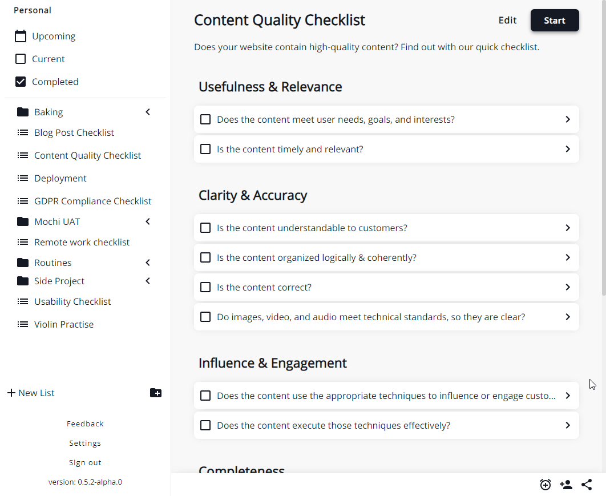Click the add reminder alarm icon

(x=546, y=485)
